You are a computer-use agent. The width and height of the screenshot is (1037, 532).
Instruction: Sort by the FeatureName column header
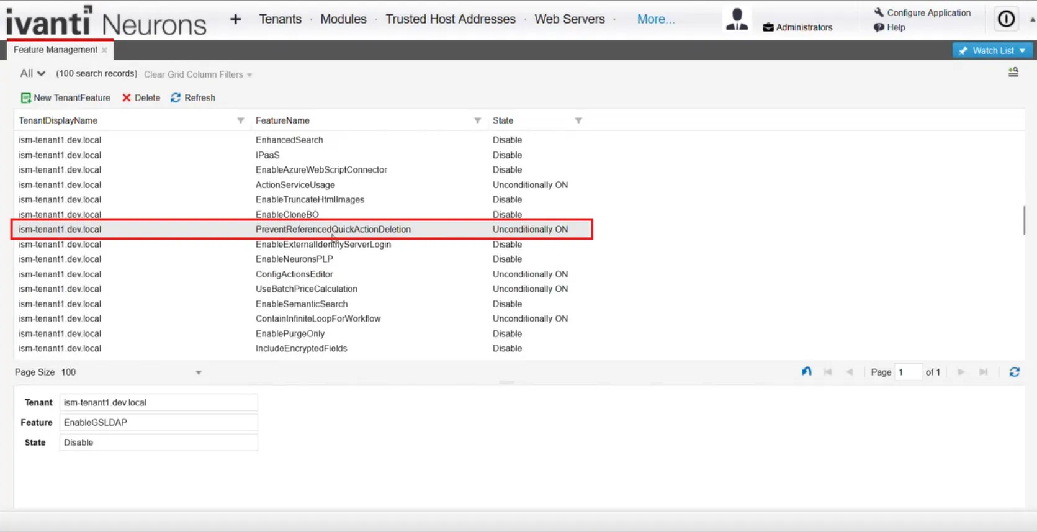[x=282, y=120]
